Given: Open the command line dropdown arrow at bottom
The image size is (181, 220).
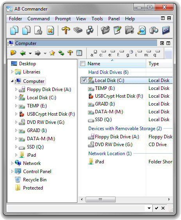Looking at the screenshot, I should pos(149,208).
